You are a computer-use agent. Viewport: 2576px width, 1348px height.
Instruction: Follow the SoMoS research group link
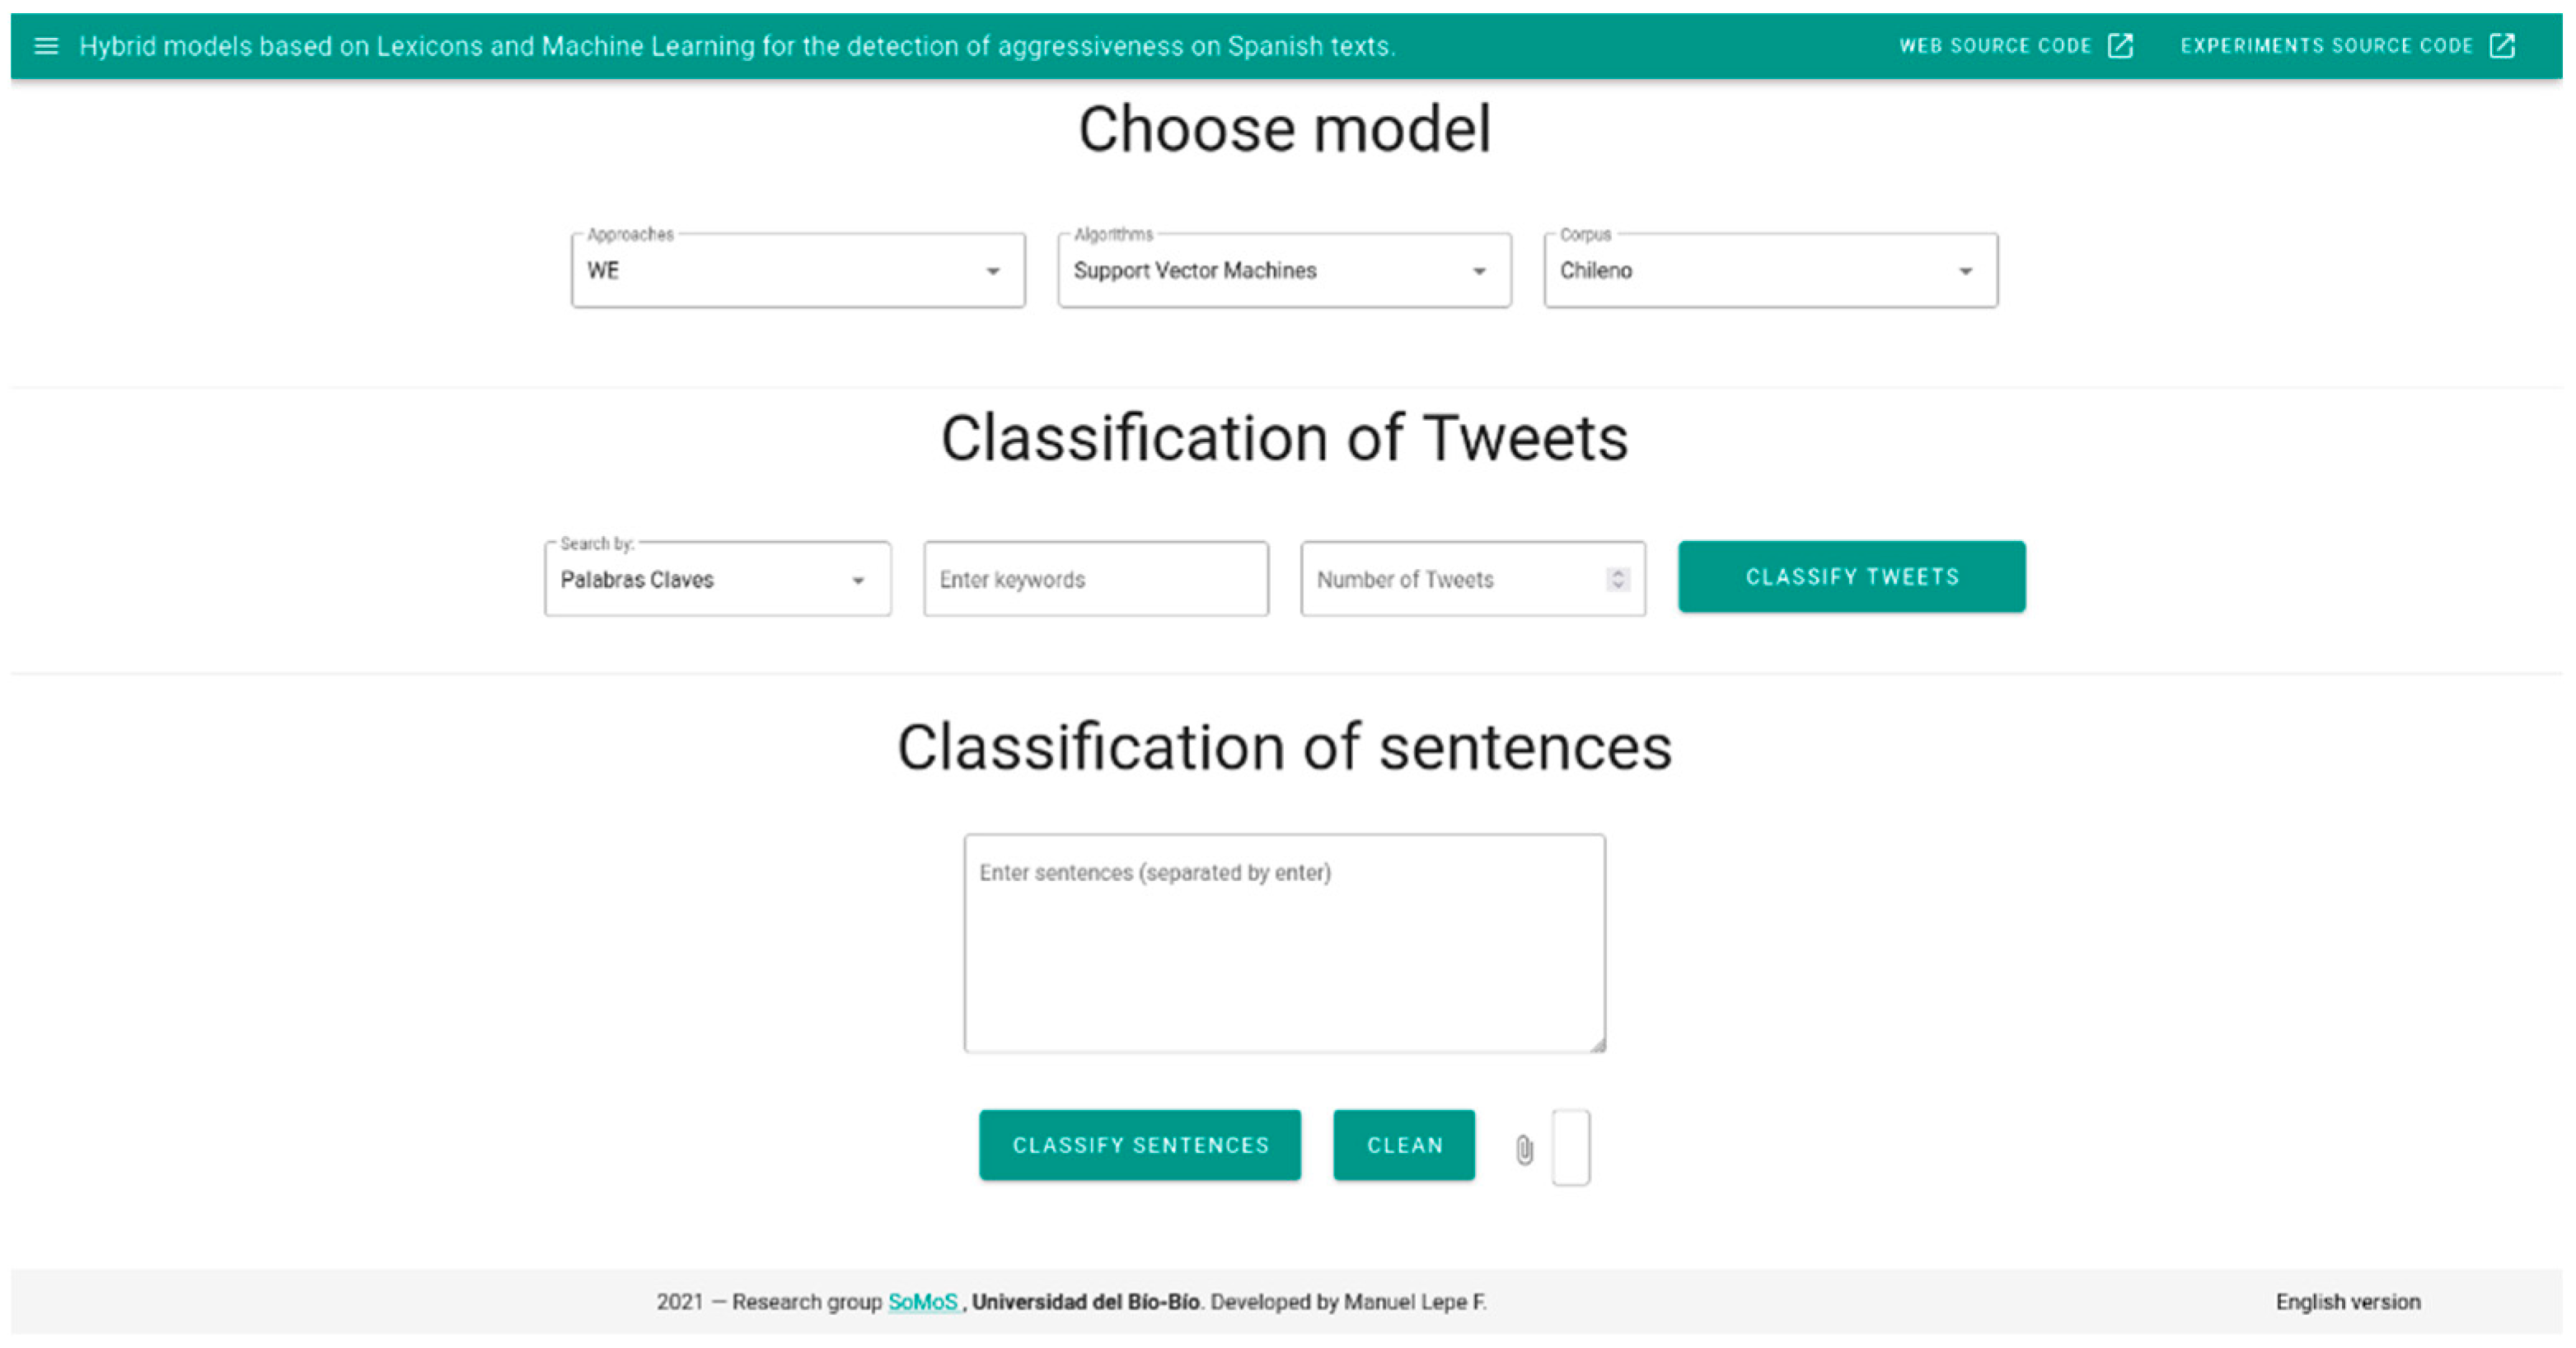point(922,1302)
